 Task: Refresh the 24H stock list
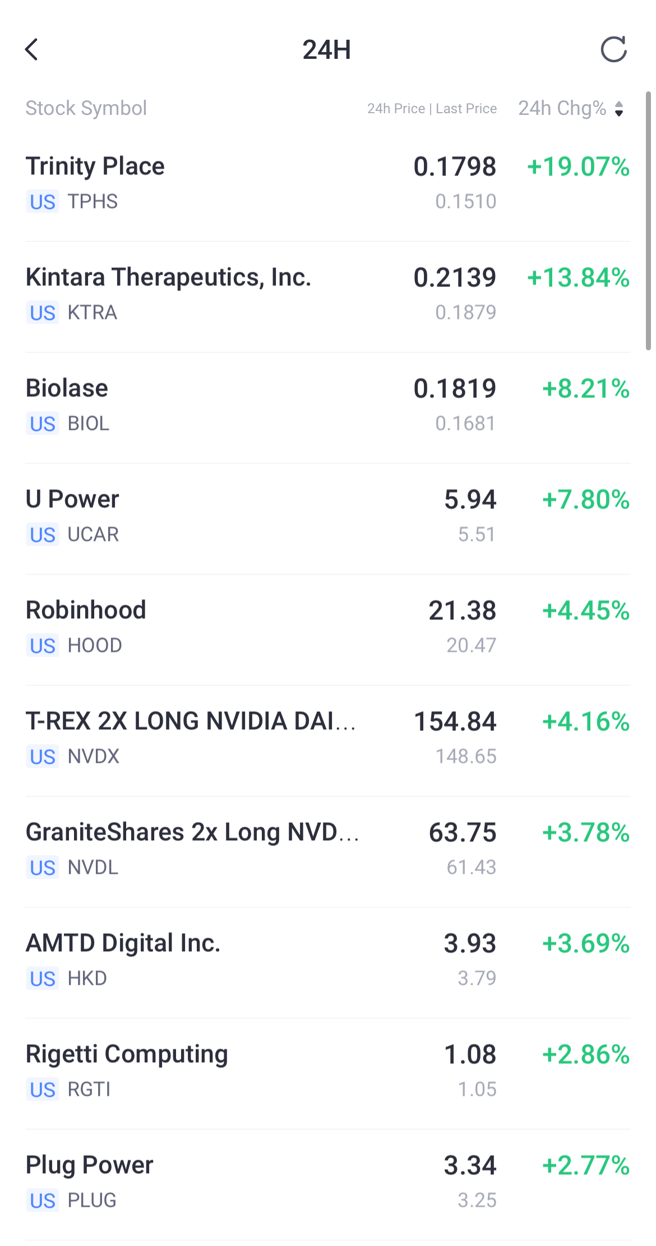point(613,49)
